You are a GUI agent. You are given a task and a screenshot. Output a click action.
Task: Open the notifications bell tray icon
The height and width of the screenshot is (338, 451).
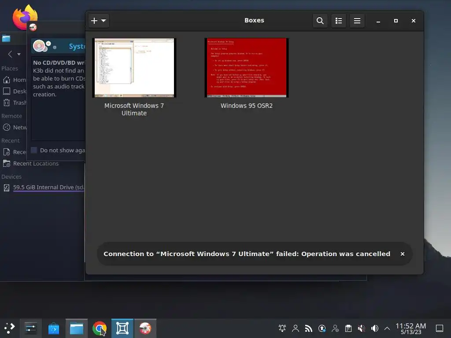282,328
